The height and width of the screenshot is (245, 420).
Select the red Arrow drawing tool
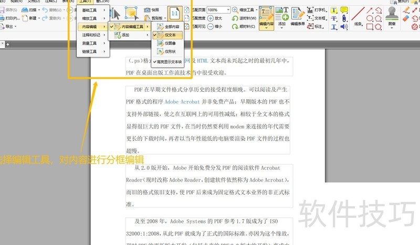coord(370,10)
